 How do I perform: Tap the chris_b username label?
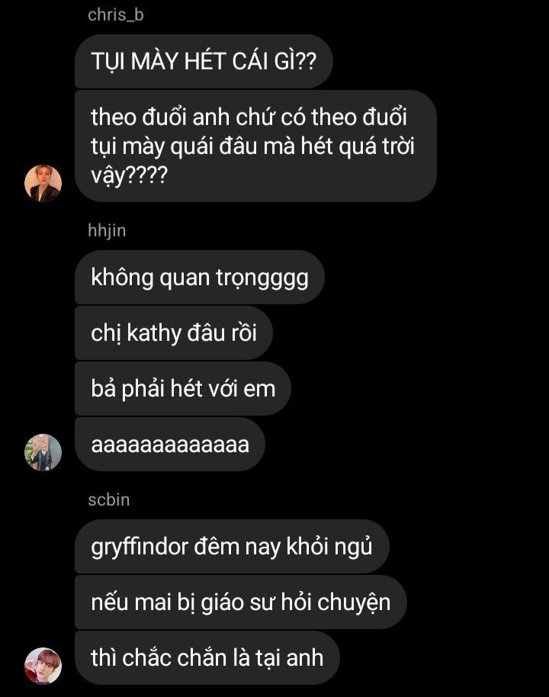coord(116,14)
